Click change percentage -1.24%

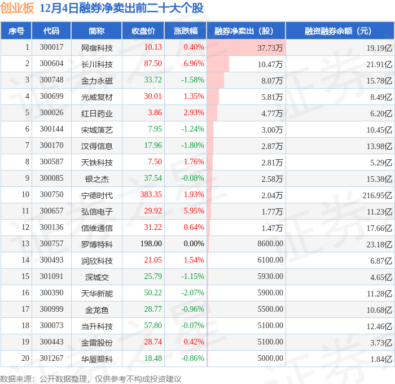pos(193,129)
